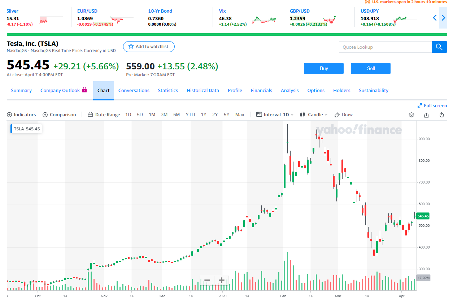
Task: Open the Date Range picker
Action: point(104,115)
